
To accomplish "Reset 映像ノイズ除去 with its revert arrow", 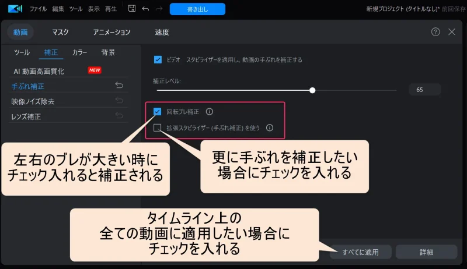I will (x=119, y=100).
